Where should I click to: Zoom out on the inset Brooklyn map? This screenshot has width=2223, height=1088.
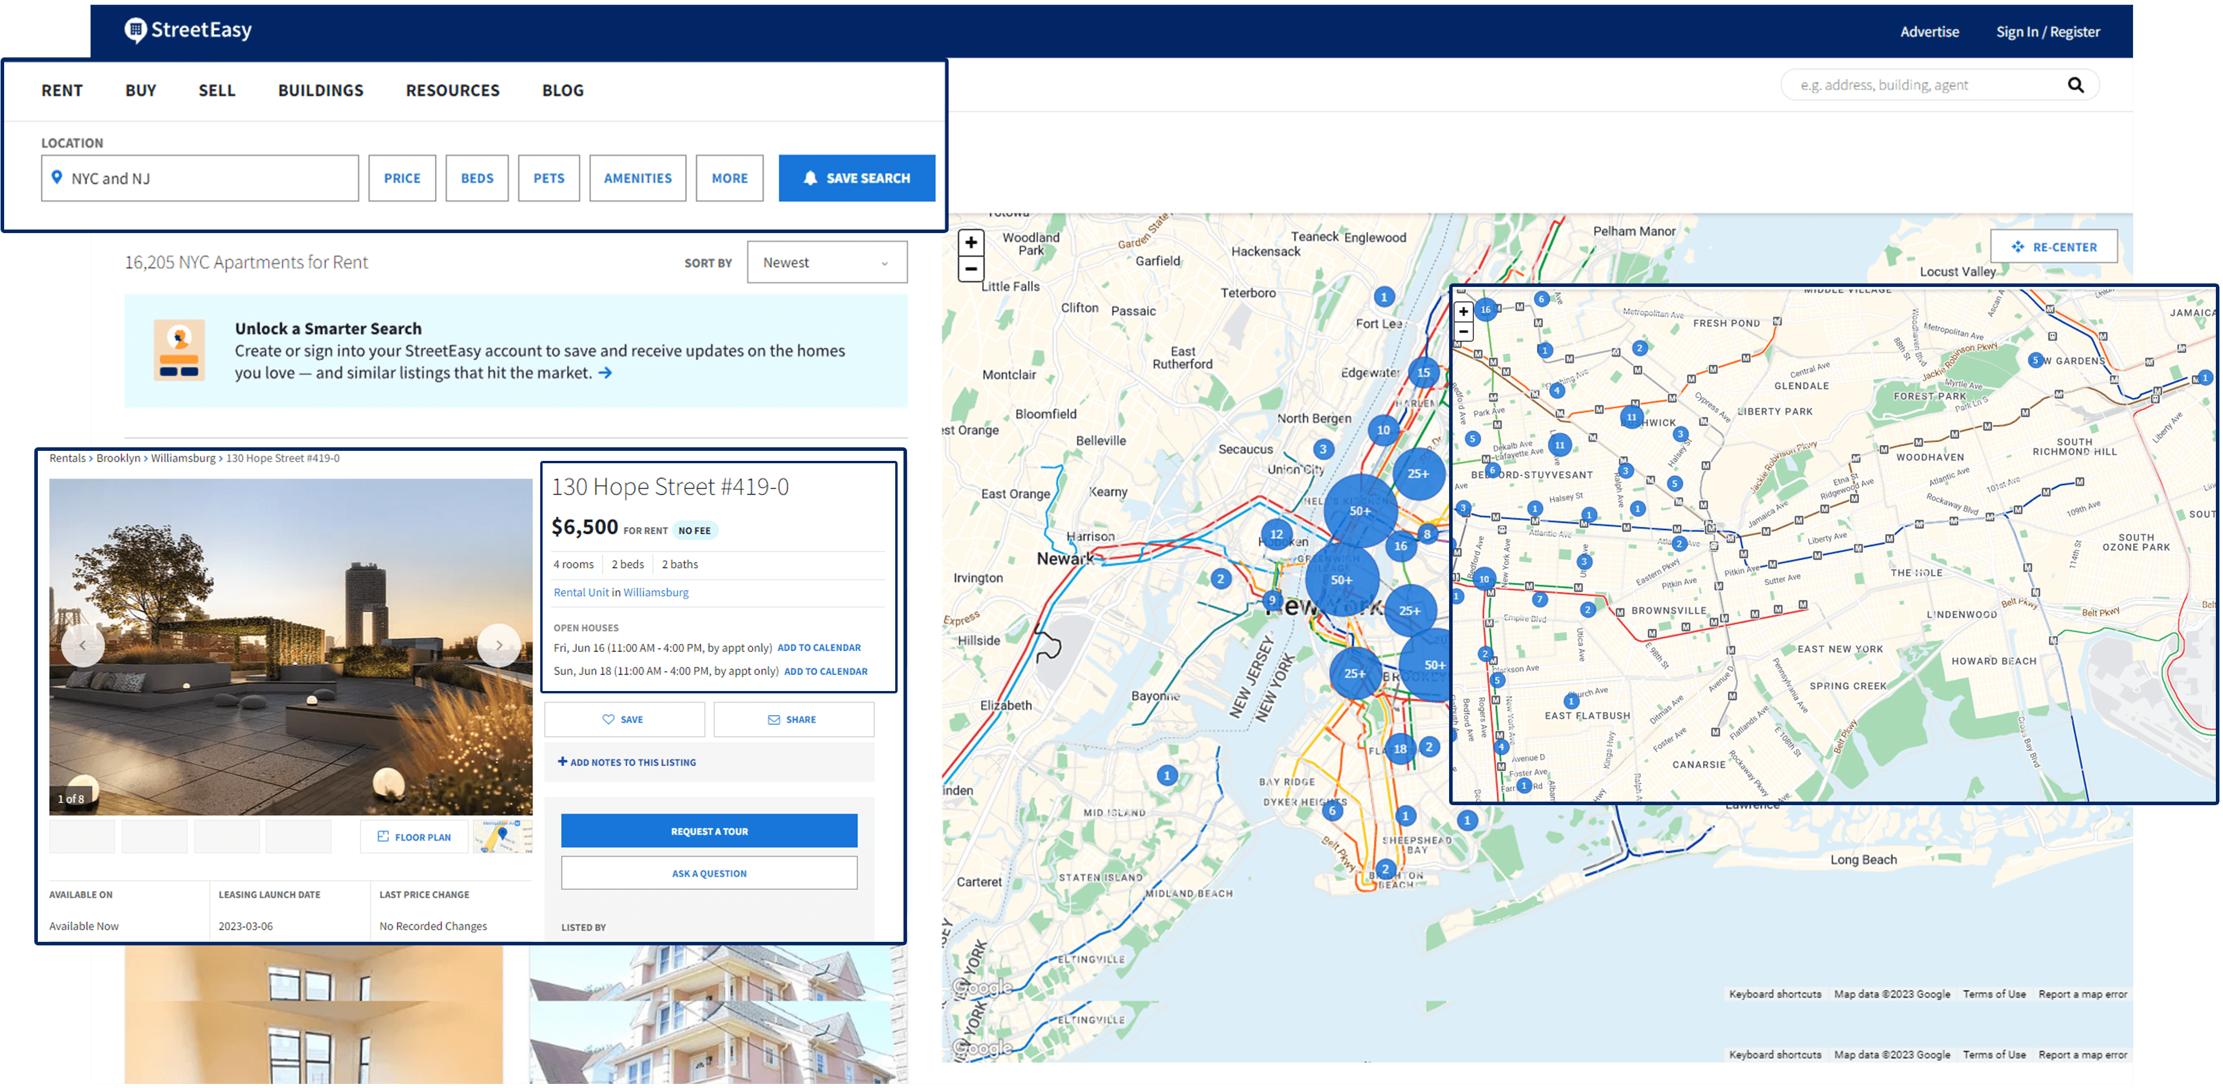point(1464,331)
